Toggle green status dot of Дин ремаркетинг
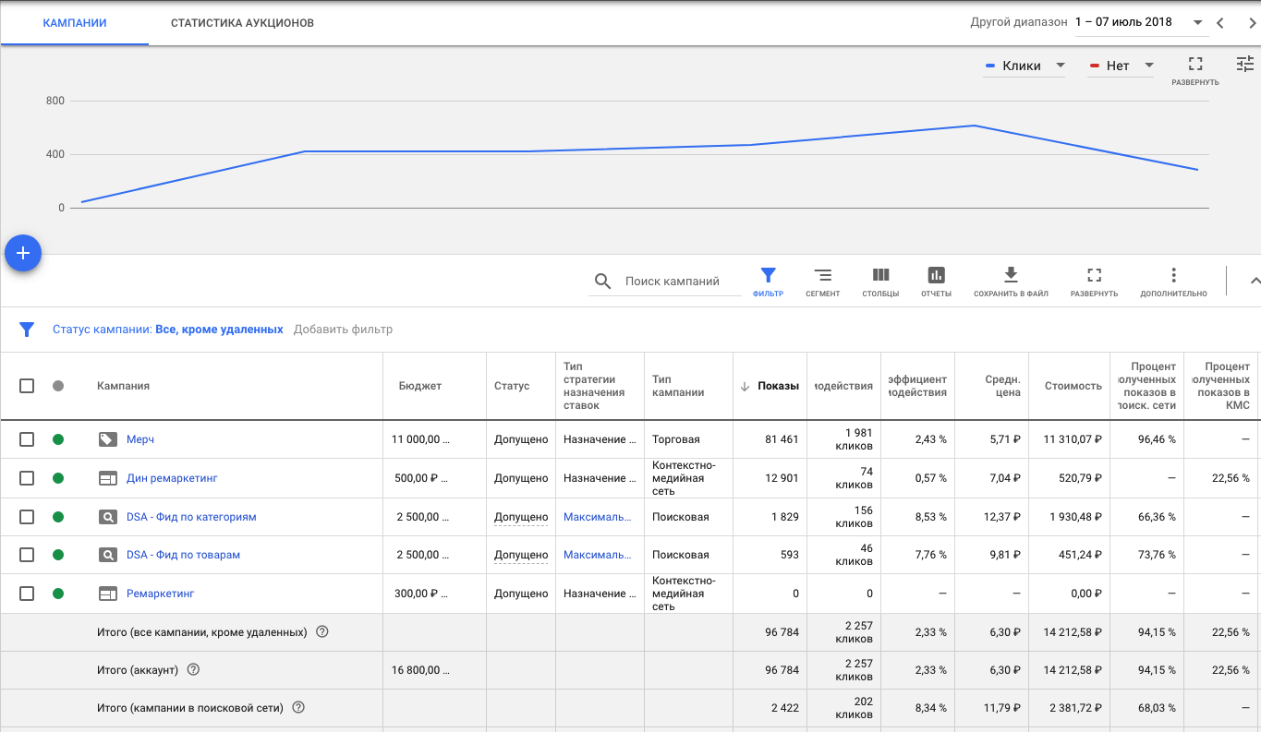Viewport: 1261px width, 732px height. click(x=58, y=478)
